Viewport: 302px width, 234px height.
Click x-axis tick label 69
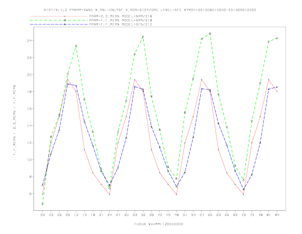click(235, 215)
